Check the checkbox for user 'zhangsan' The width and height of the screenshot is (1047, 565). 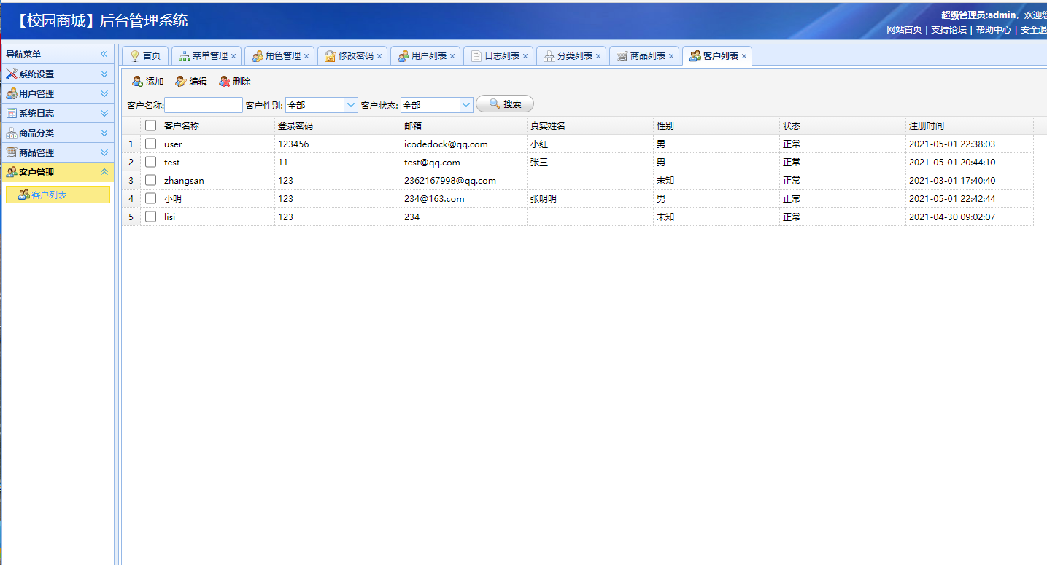pos(150,180)
